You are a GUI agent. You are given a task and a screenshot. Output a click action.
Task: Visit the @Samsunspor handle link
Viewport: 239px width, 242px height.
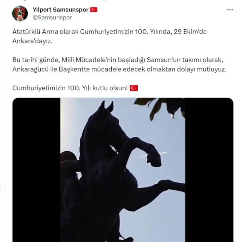tap(52, 17)
